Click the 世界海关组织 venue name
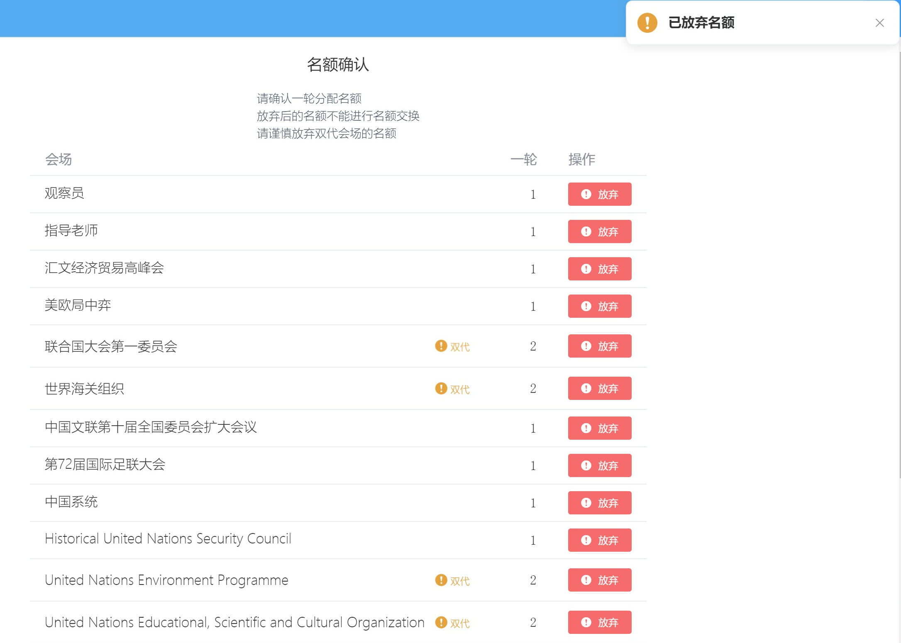 [x=84, y=389]
